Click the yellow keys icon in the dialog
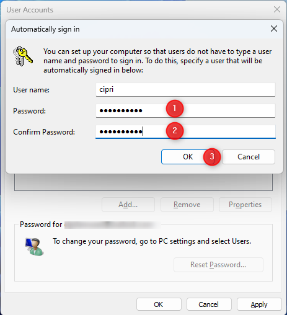Image resolution: width=287 pixels, height=315 pixels. click(x=23, y=56)
